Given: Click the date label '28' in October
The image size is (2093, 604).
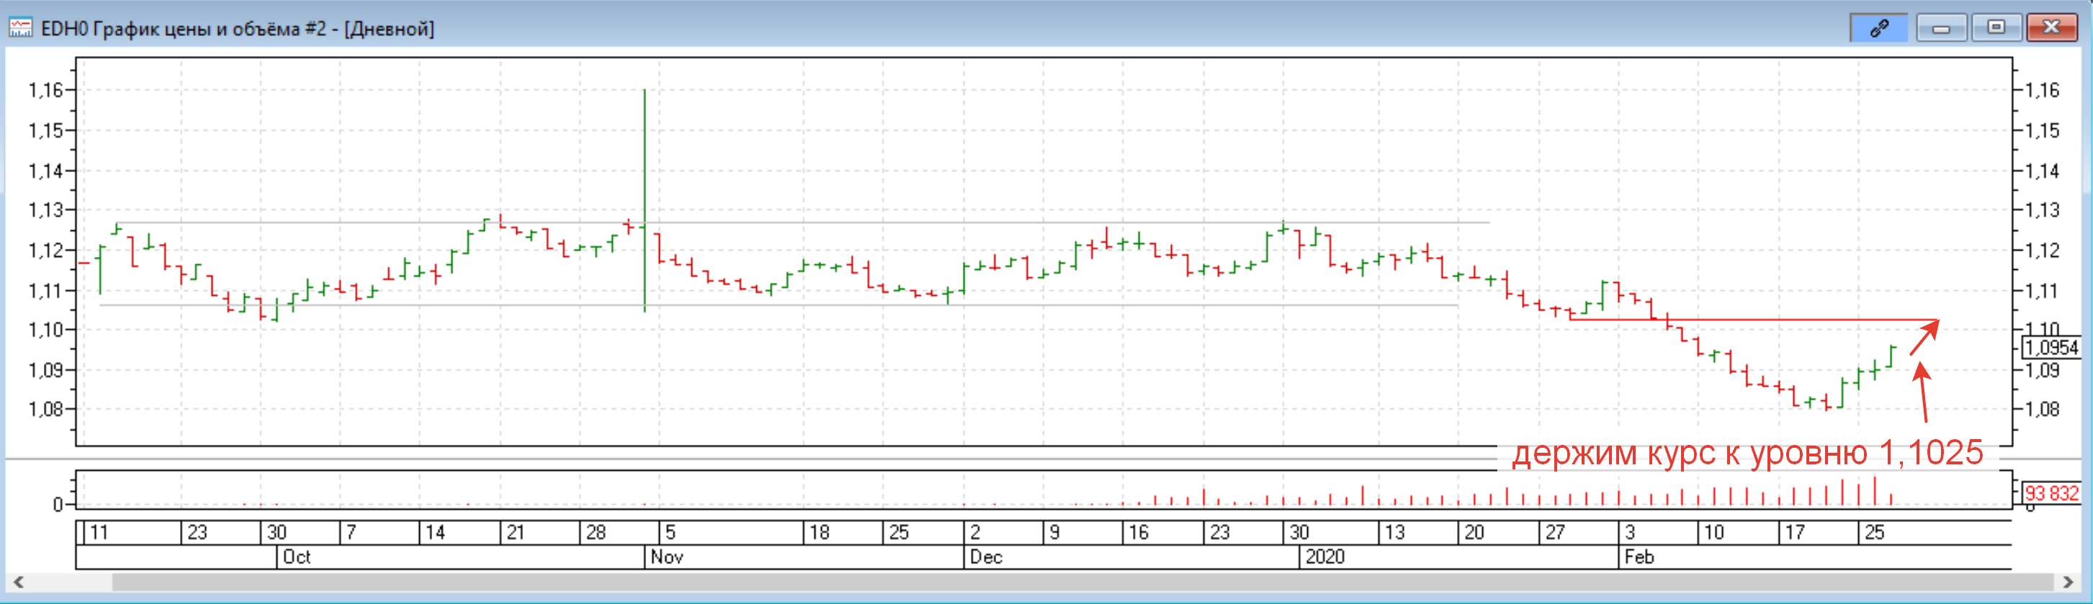Looking at the screenshot, I should point(596,533).
